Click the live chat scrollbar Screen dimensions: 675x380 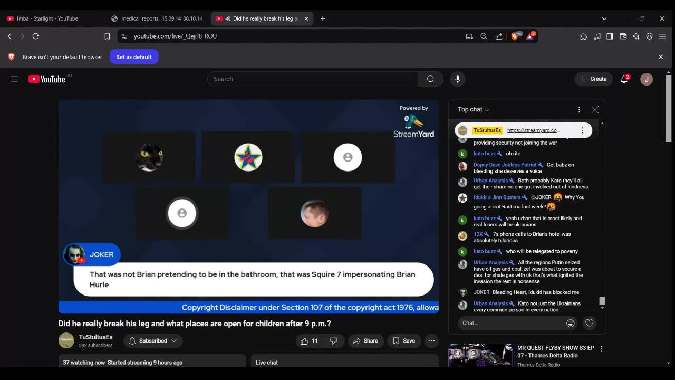(x=602, y=300)
